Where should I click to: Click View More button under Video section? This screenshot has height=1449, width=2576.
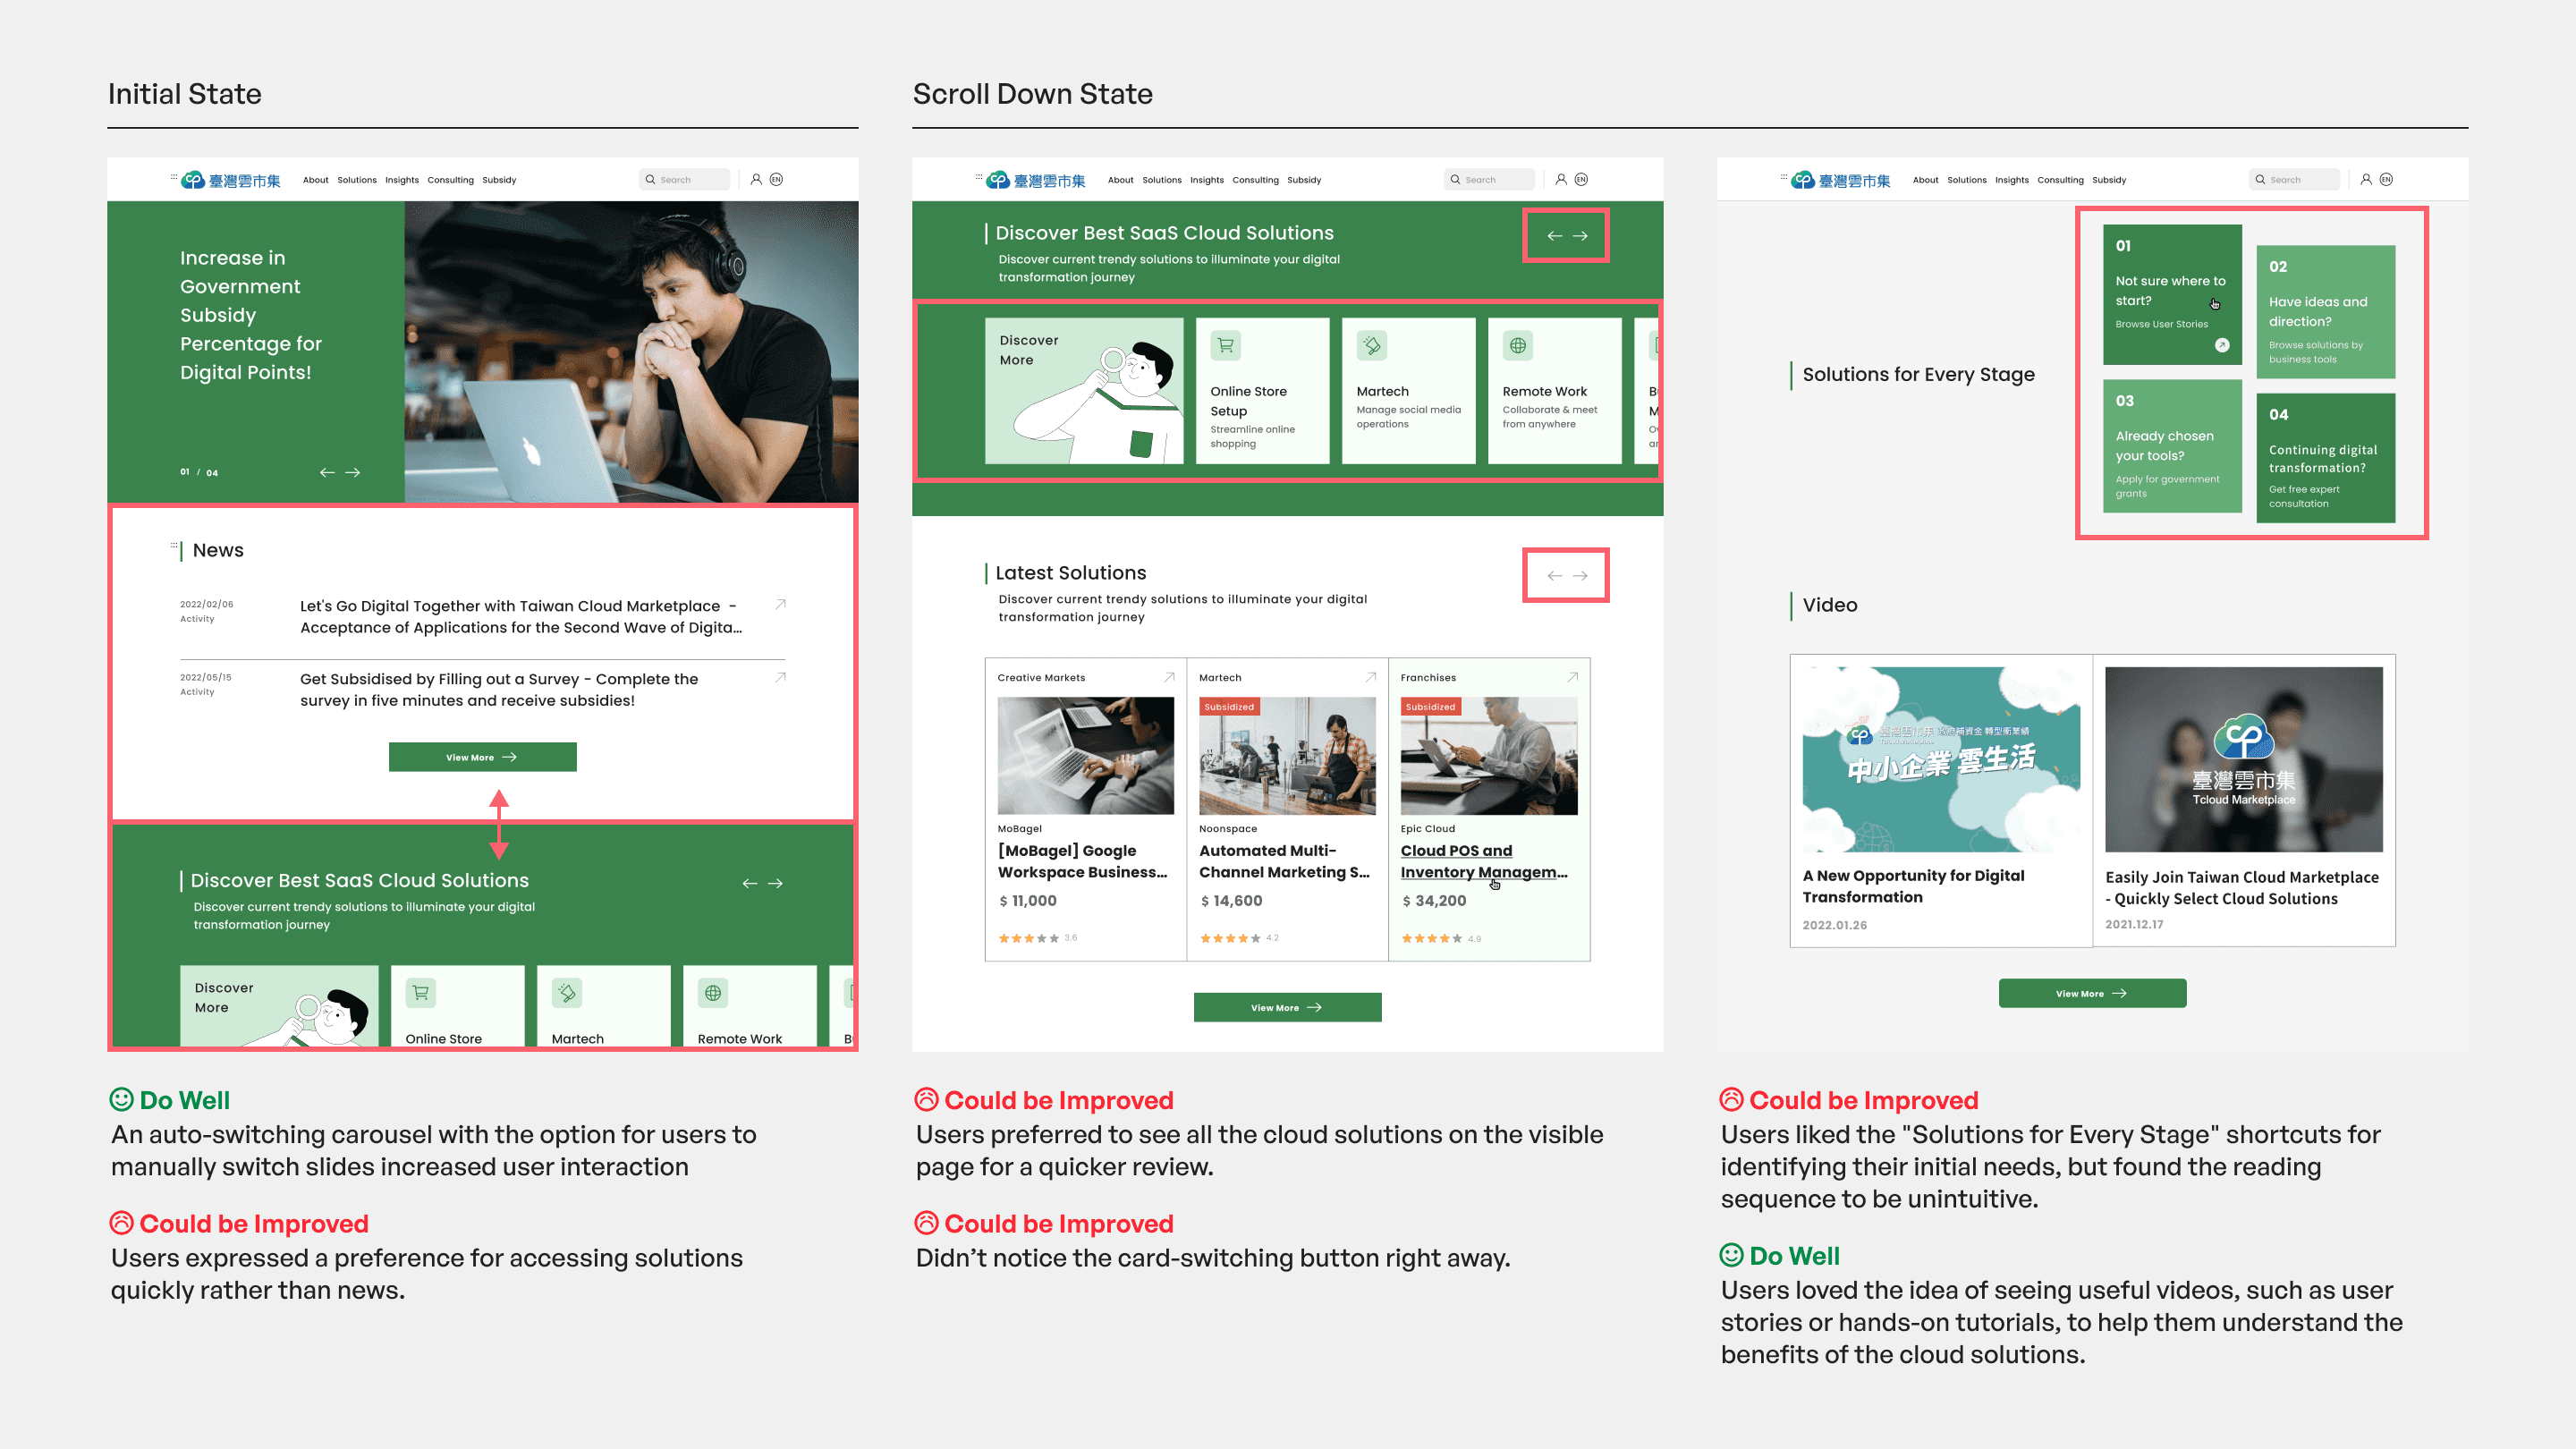coord(2091,993)
